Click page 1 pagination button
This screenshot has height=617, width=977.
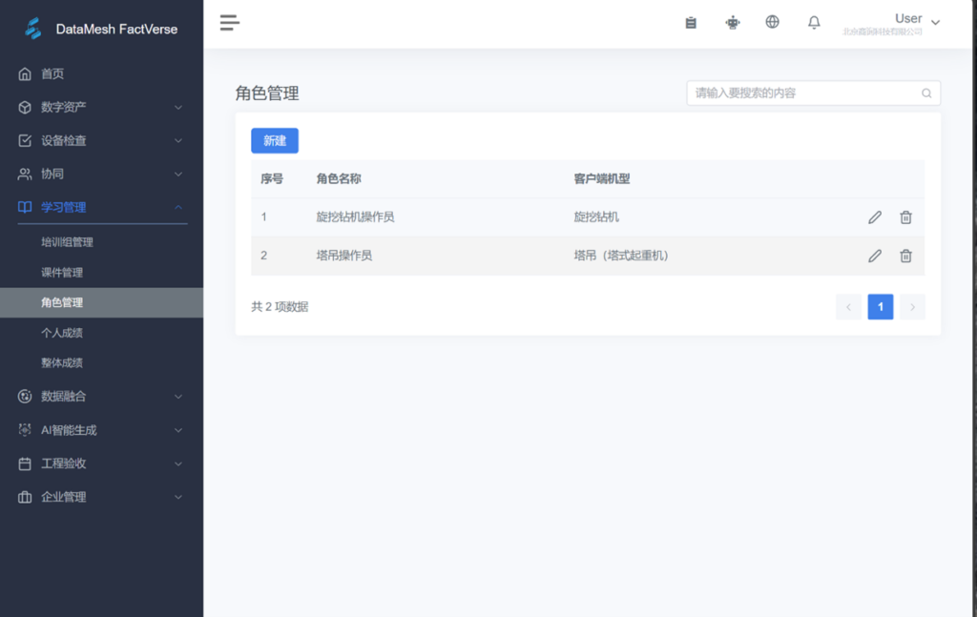(880, 307)
